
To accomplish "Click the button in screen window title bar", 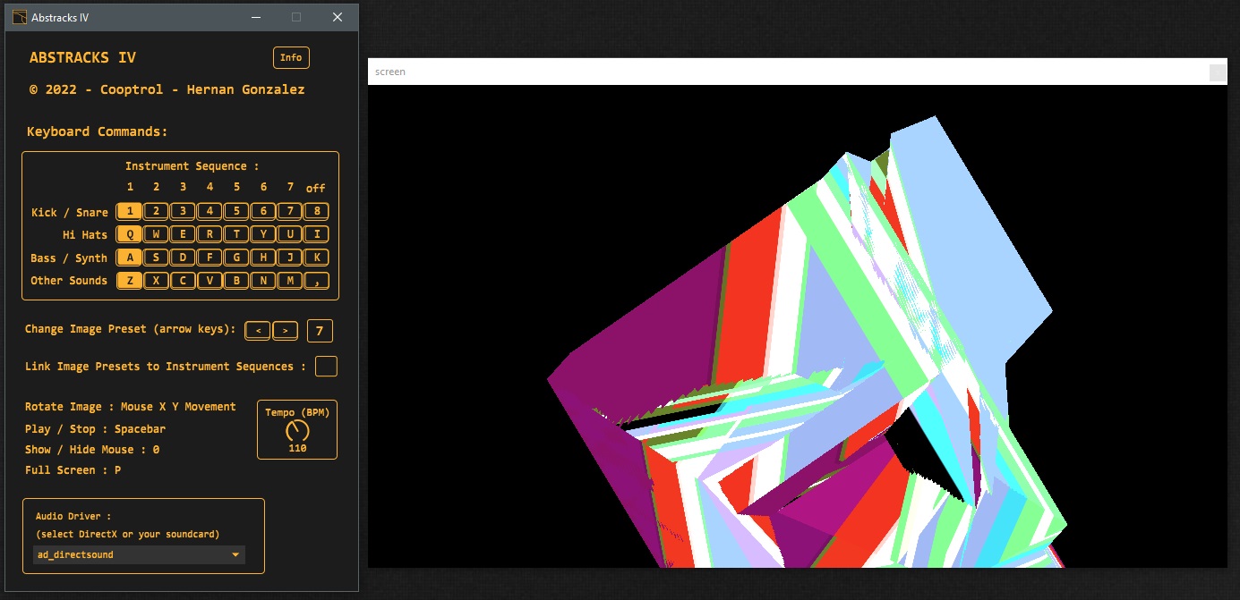I will (1218, 72).
